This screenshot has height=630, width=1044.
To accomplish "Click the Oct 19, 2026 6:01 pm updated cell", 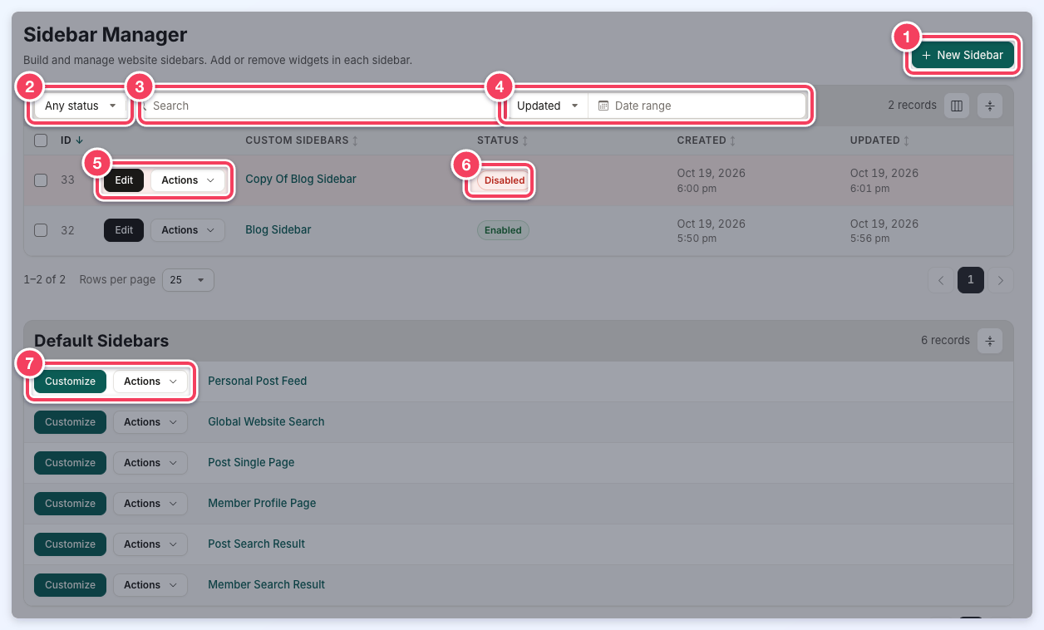I will (x=884, y=180).
